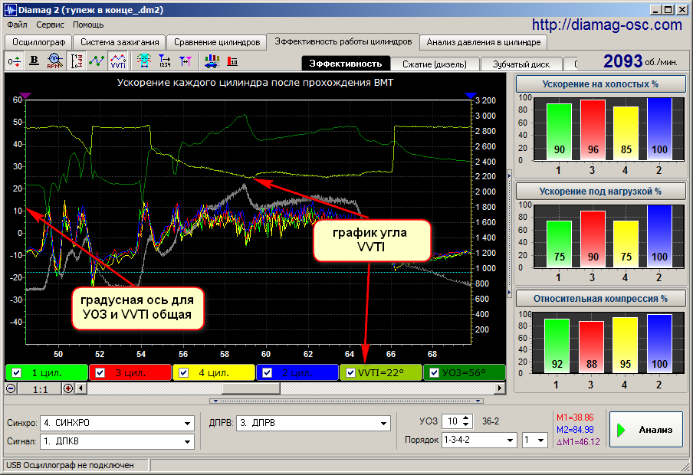Click the RPM magnifier toolbar icon
The image size is (693, 475).
[54, 61]
